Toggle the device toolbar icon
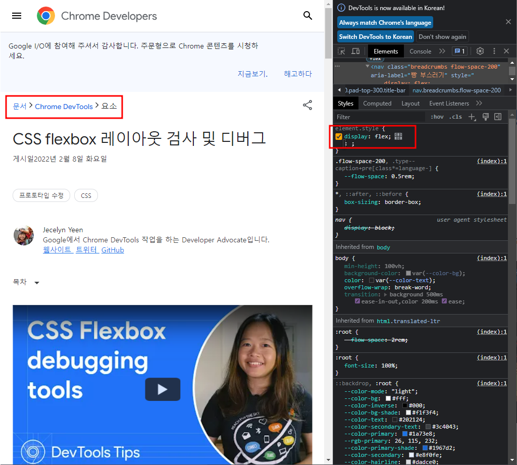Image resolution: width=517 pixels, height=465 pixels. (x=355, y=51)
